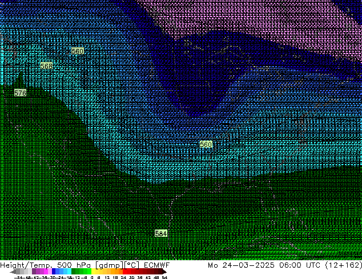Click the ECMWF model name text
362x279 pixels.
coord(157,265)
